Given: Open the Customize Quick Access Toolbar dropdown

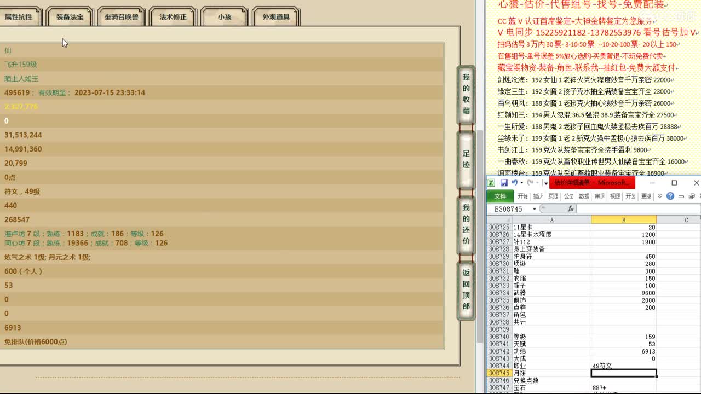Looking at the screenshot, I should point(546,183).
